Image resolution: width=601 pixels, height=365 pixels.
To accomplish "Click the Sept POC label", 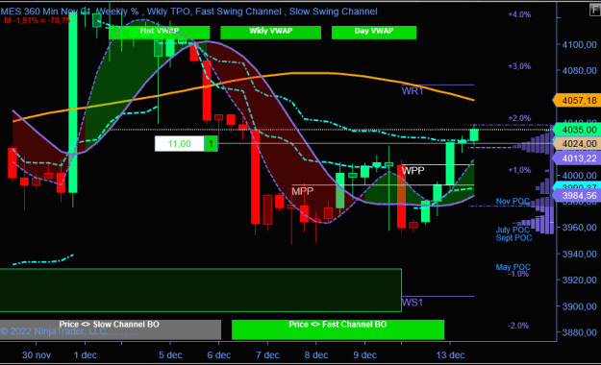I will click(x=513, y=238).
